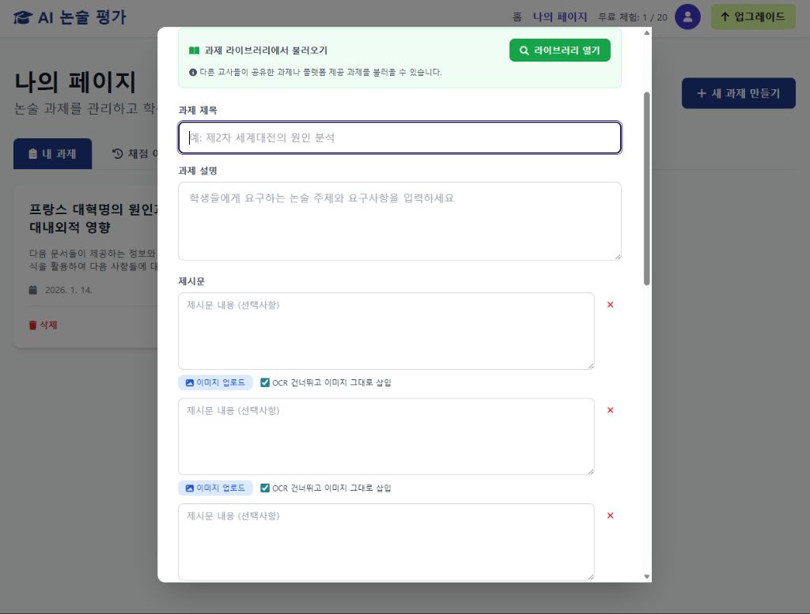Select the 내 과제 tab

pos(53,153)
